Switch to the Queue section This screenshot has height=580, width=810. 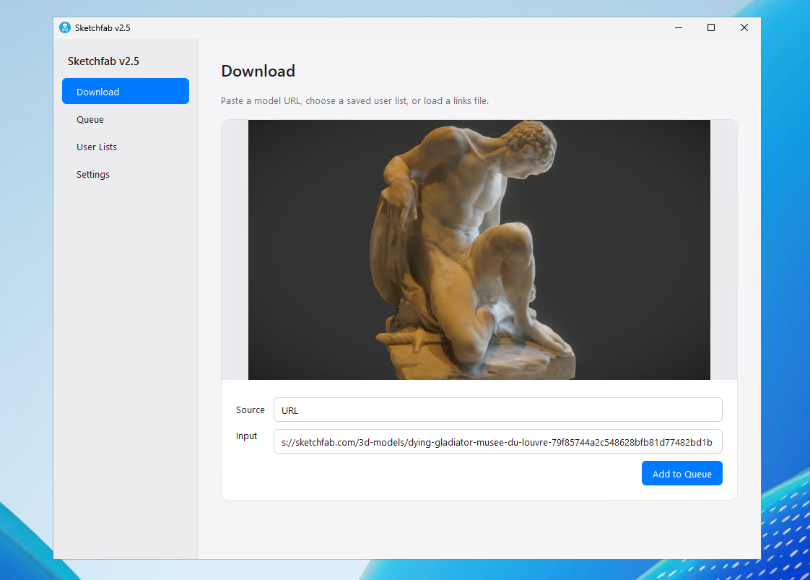(126, 119)
